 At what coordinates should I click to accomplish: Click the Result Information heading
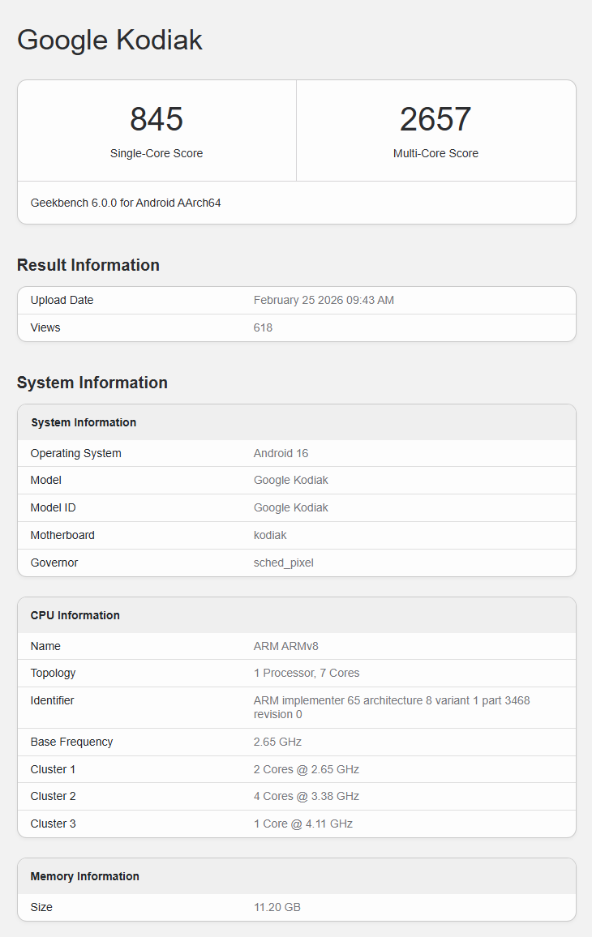click(x=88, y=265)
